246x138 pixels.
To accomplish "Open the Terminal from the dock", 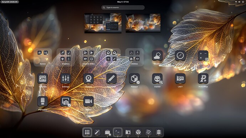I will (x=118, y=132).
